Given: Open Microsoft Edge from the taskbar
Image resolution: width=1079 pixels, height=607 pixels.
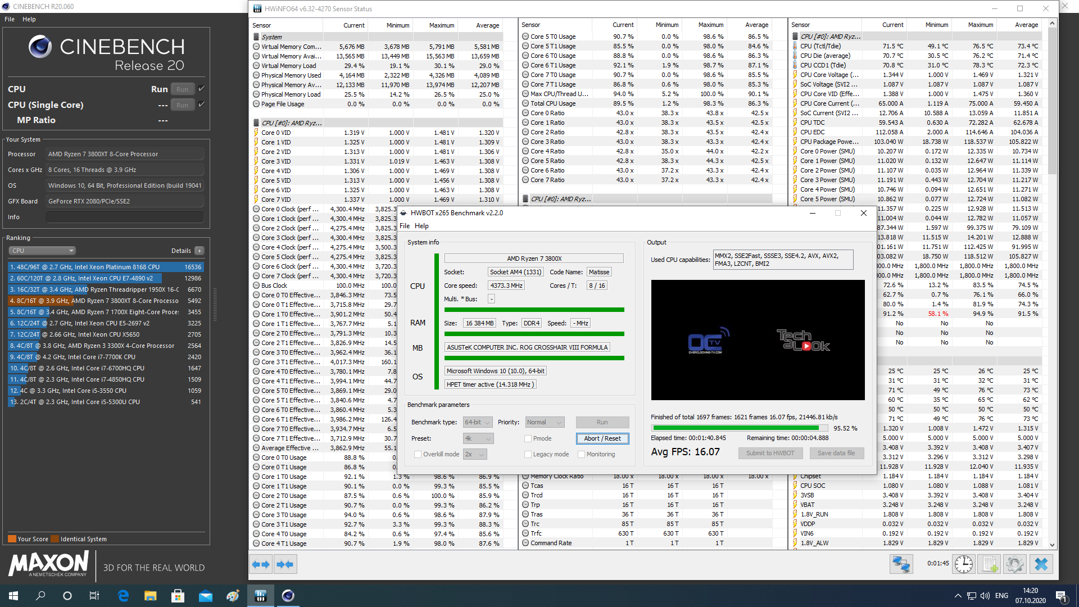Looking at the screenshot, I should [123, 596].
